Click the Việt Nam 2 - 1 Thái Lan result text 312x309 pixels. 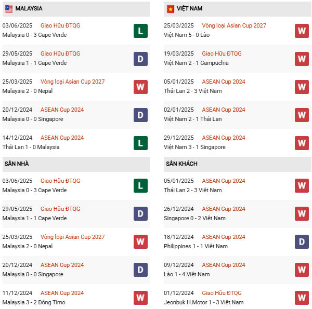192,119
